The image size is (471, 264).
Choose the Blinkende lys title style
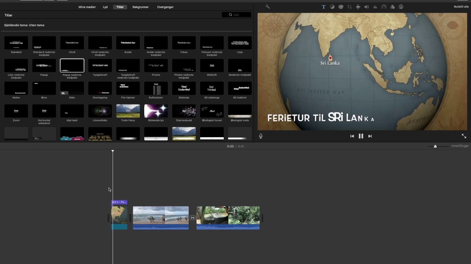(x=156, y=111)
